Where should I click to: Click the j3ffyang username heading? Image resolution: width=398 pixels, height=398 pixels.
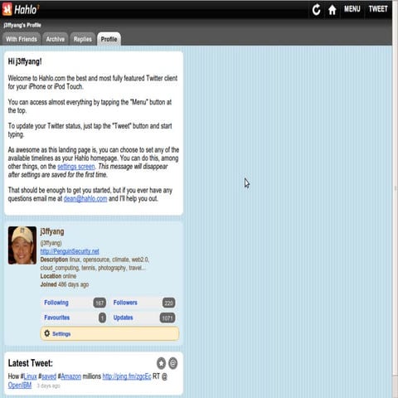[x=52, y=231]
